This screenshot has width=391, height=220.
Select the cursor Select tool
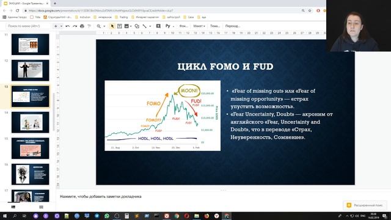pos(112,26)
